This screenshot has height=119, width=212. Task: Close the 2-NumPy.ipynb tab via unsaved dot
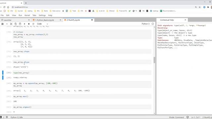(92, 20)
